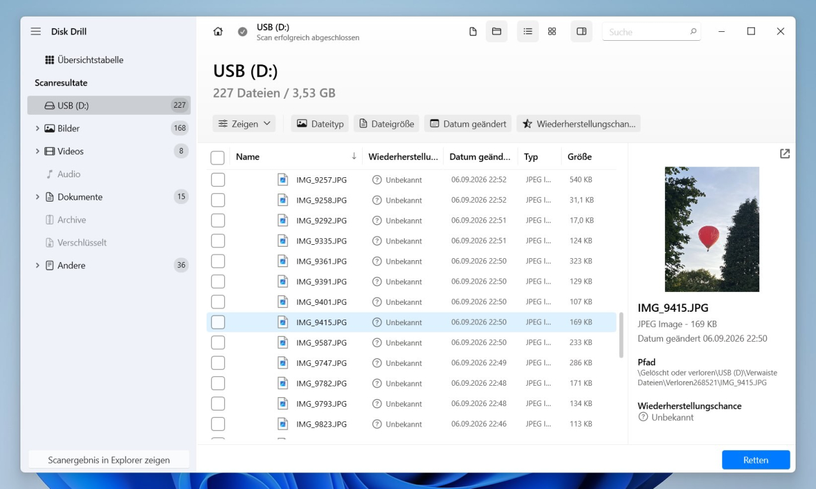Screen dimensions: 816x489
Task: Tick the select-all checkbox in header
Action: [217, 157]
